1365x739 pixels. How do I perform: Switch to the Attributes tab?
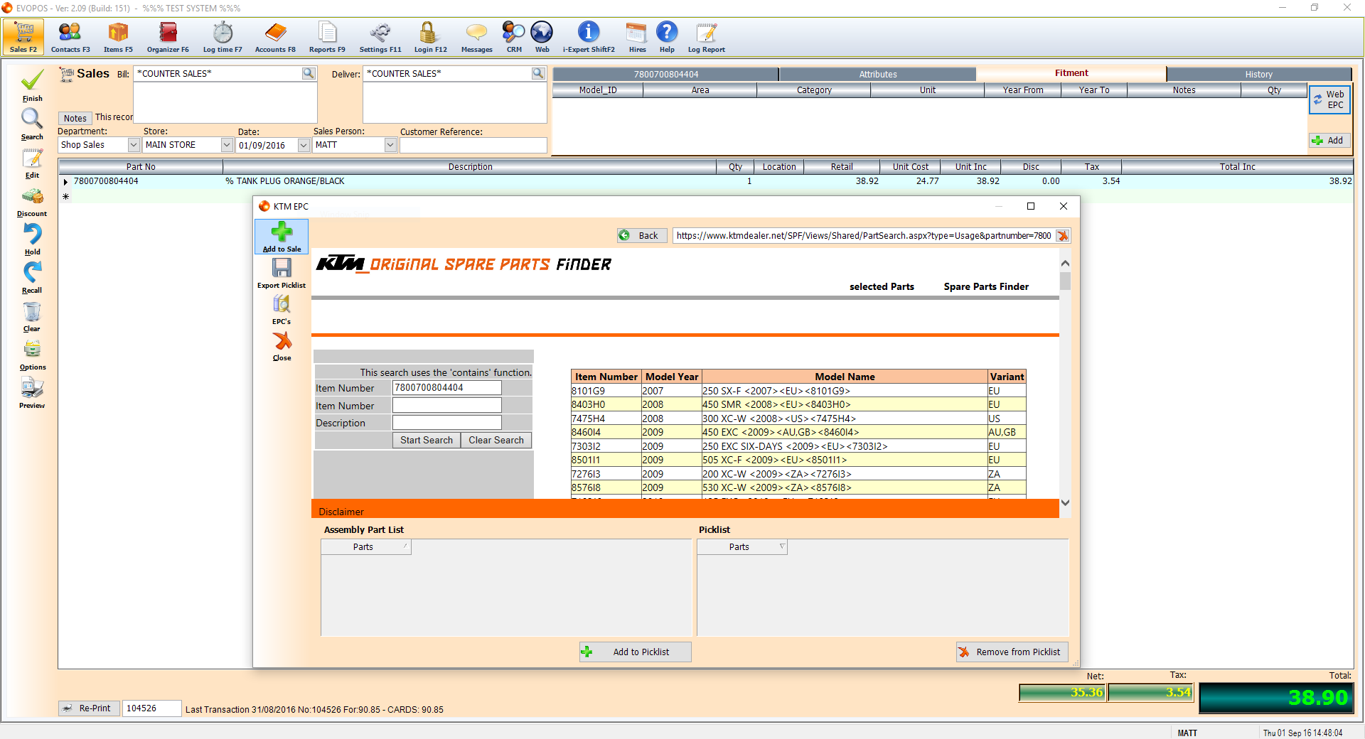(878, 74)
